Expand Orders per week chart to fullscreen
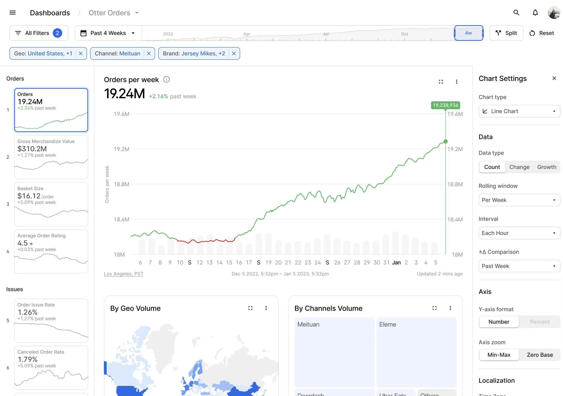The image size is (563, 396). (441, 82)
